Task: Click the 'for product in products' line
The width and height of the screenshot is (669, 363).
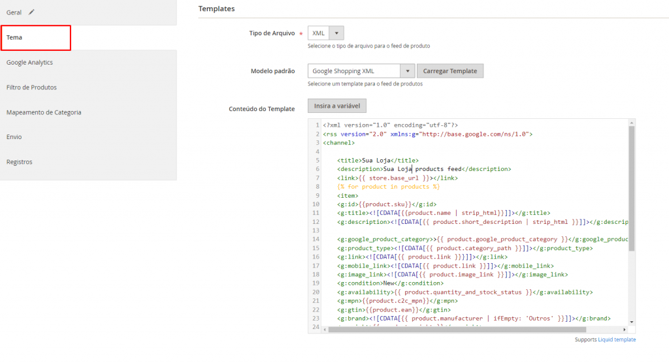Action: click(x=388, y=187)
